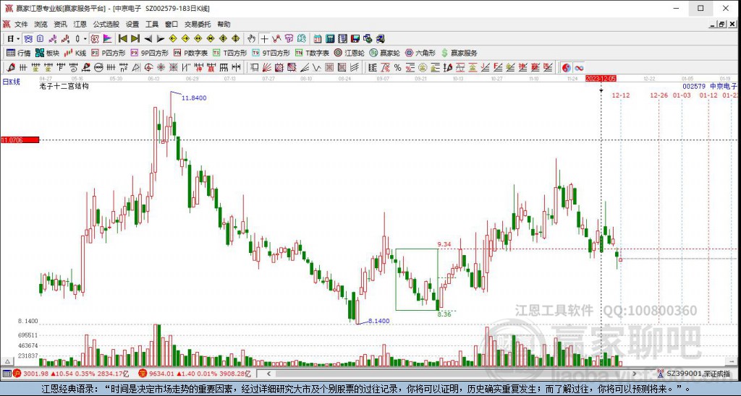Click the infinity loop icon
This screenshot has height=396, width=741.
(579, 67)
